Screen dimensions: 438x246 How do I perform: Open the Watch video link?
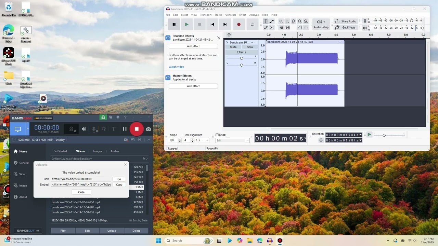176,67
